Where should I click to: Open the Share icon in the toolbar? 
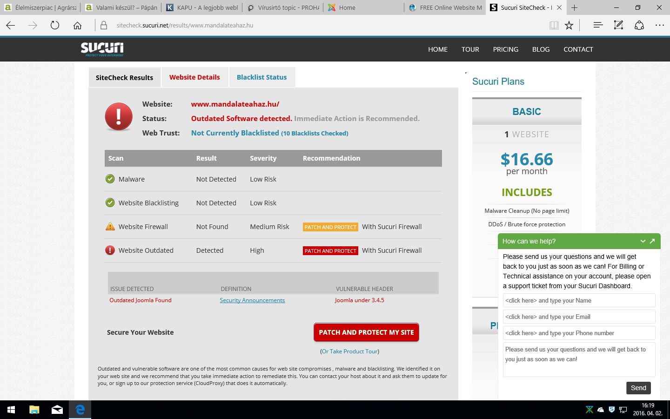click(639, 25)
